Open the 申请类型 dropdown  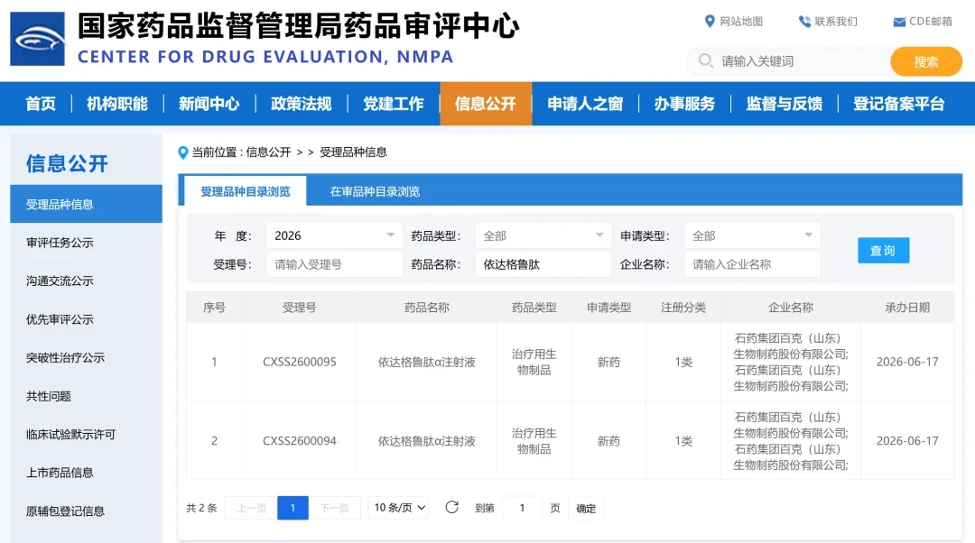coord(752,235)
